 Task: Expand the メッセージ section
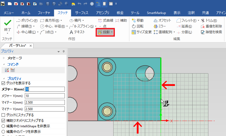click(x=4, y=58)
